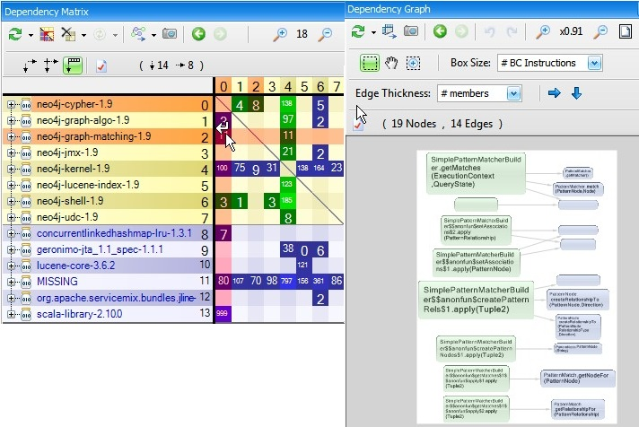The image size is (639, 427).
Task: Click the '14 Edges' count text
Action: pyautogui.click(x=471, y=124)
